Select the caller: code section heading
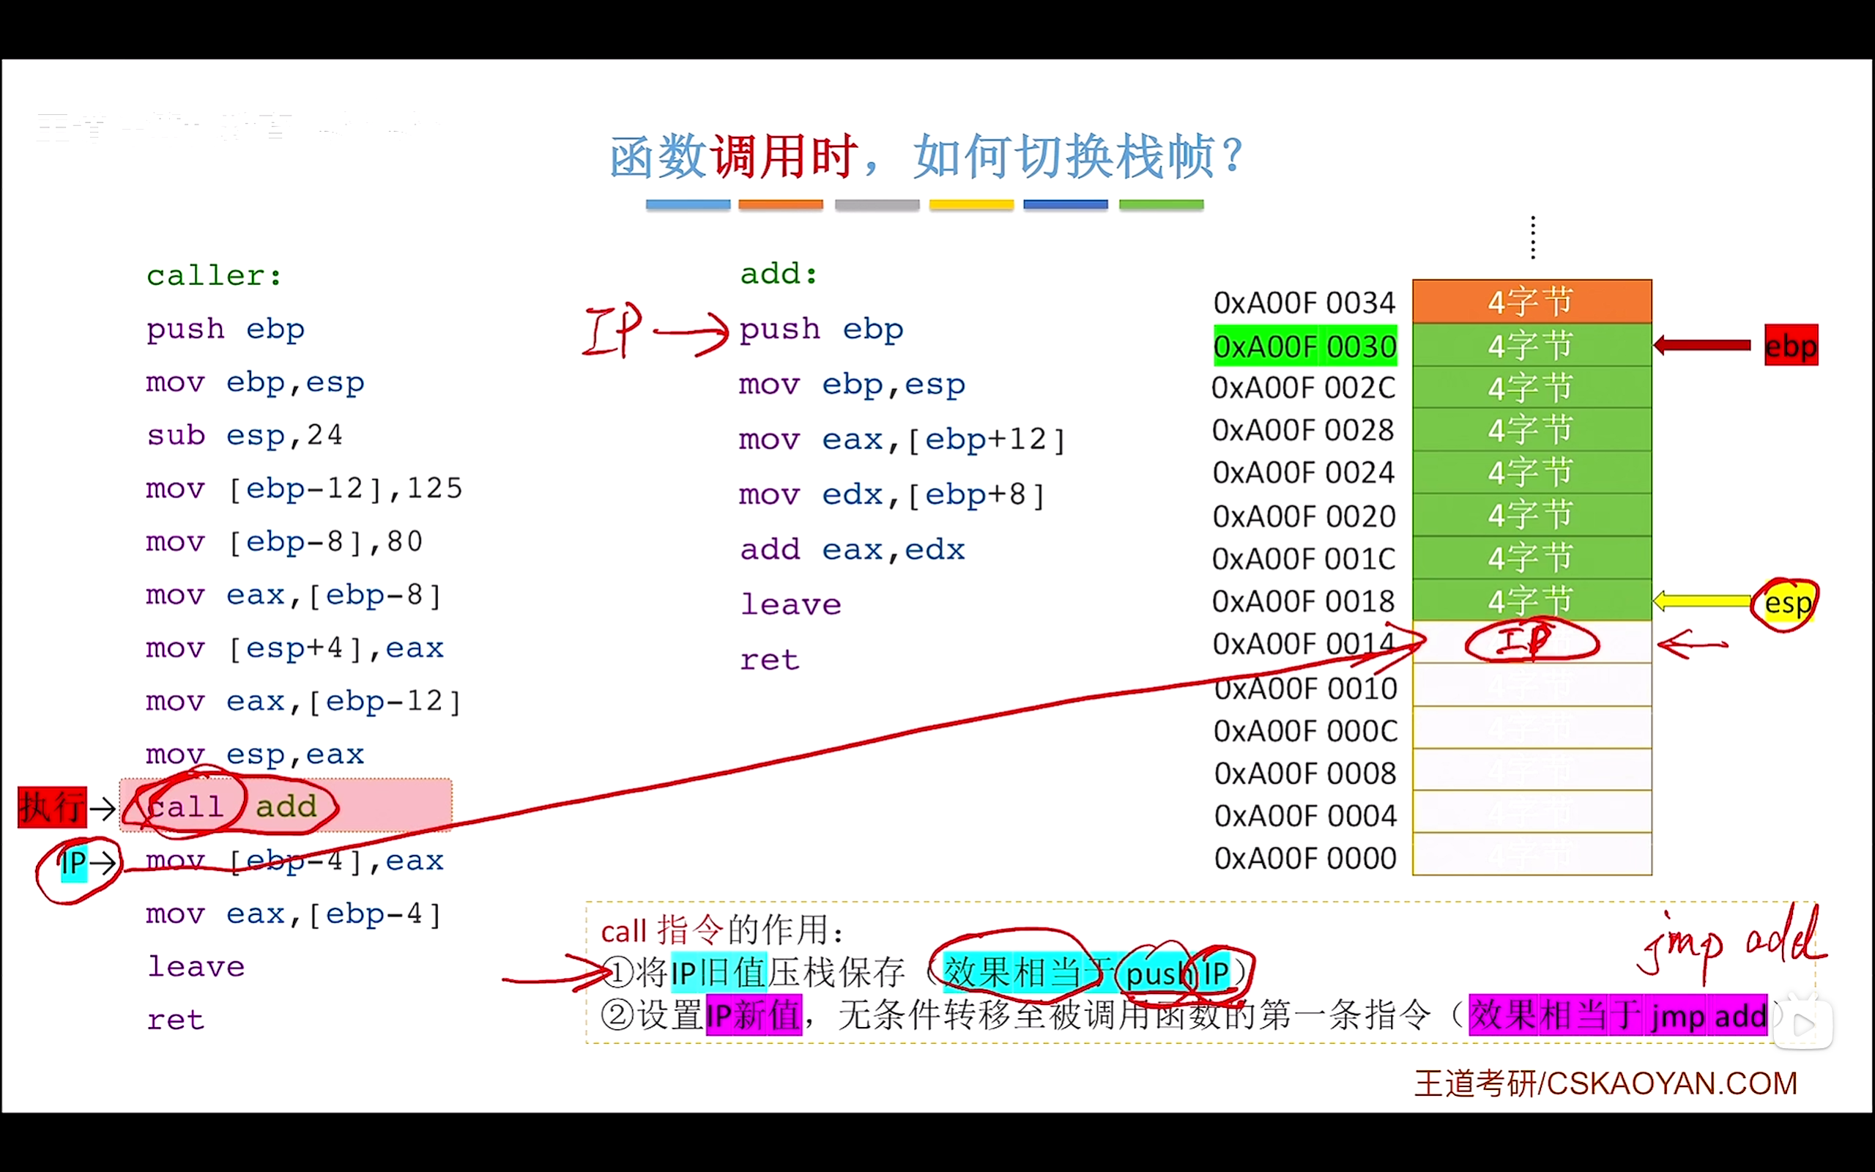 pos(215,275)
